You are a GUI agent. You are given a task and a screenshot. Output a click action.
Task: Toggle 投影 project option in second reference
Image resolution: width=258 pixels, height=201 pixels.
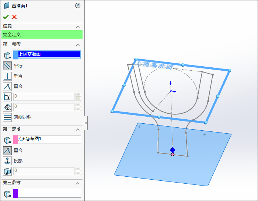(7, 161)
